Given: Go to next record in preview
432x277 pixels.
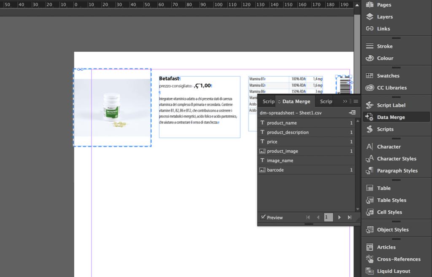Looking at the screenshot, I should click(340, 217).
